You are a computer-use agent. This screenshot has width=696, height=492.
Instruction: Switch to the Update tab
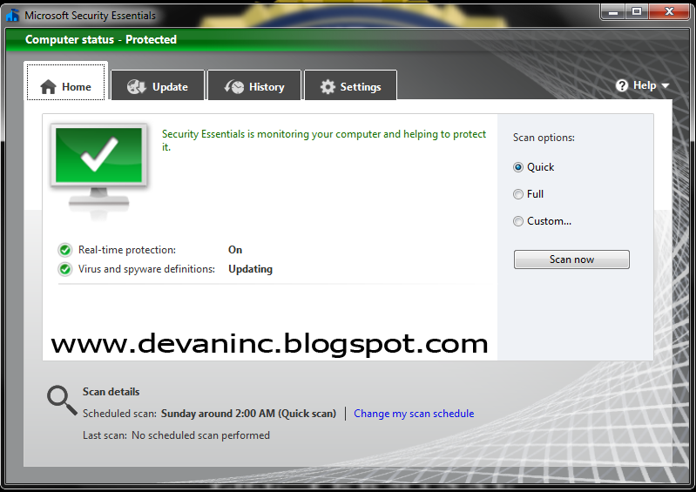coord(158,85)
